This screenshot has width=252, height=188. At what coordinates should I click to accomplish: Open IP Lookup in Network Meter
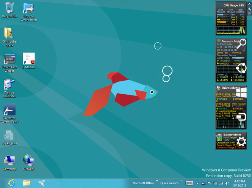[x=236, y=52]
